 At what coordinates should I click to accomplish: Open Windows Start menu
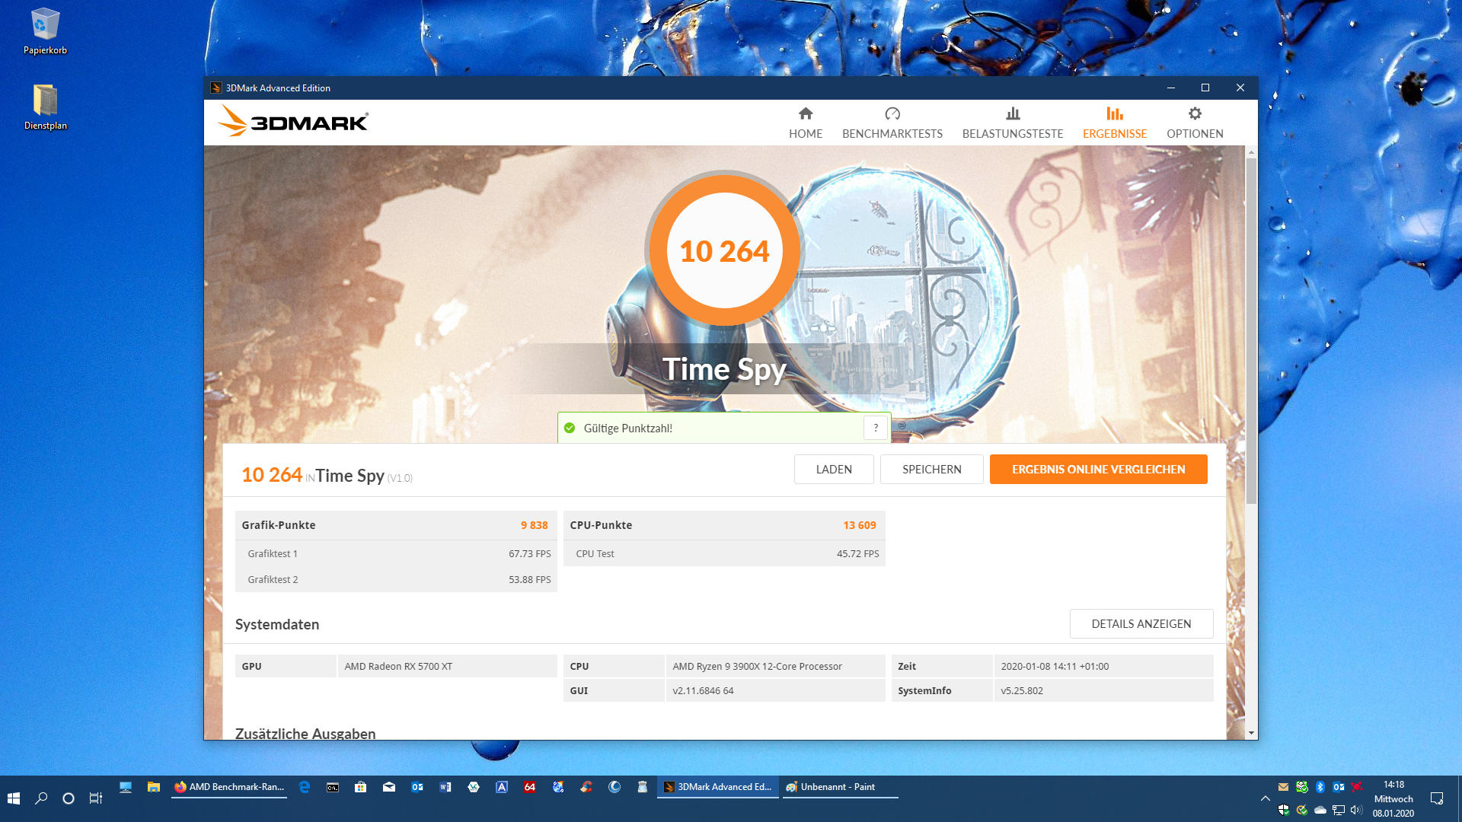coord(14,798)
